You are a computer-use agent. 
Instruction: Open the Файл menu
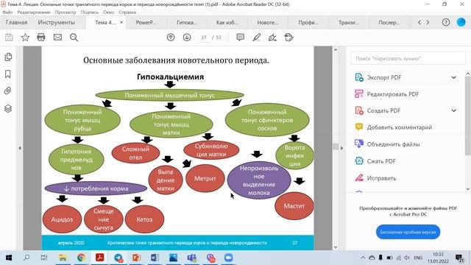tap(7, 13)
